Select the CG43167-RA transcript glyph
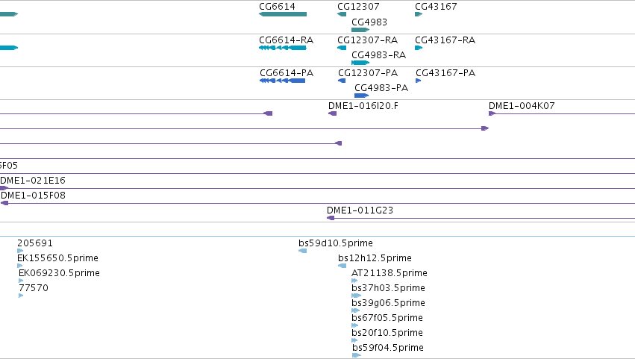 pyautogui.click(x=419, y=48)
